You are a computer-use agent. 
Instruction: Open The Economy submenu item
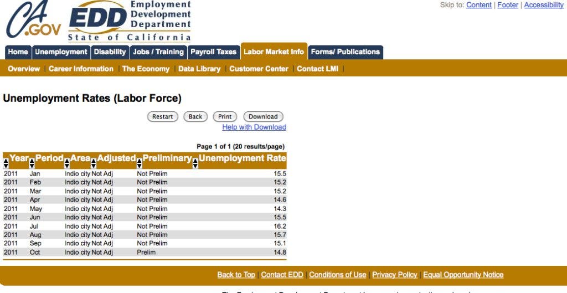[x=146, y=69]
